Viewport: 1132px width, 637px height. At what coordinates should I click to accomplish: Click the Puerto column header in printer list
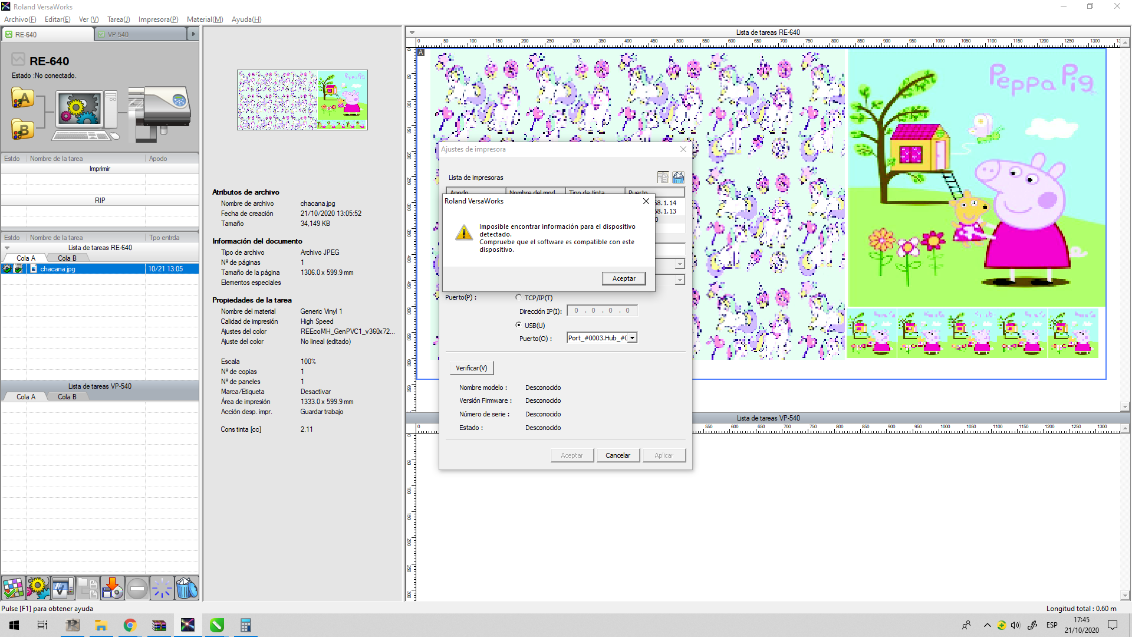pyautogui.click(x=654, y=192)
